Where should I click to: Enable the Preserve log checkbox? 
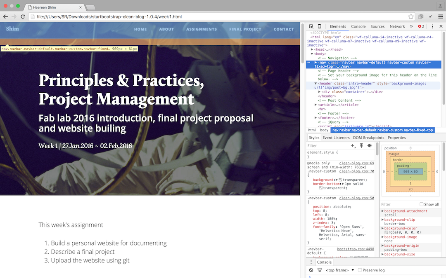coord(360,270)
